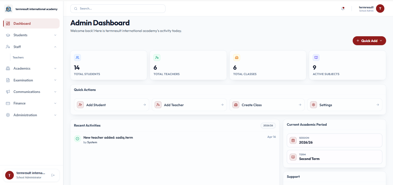Screen dimensions: 393x185
Task: Click the Settings quick action
Action: click(345, 105)
